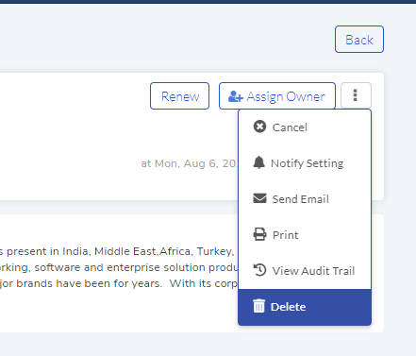
Task: Click the add-user icon on Assign Owner
Action: pyautogui.click(x=235, y=96)
